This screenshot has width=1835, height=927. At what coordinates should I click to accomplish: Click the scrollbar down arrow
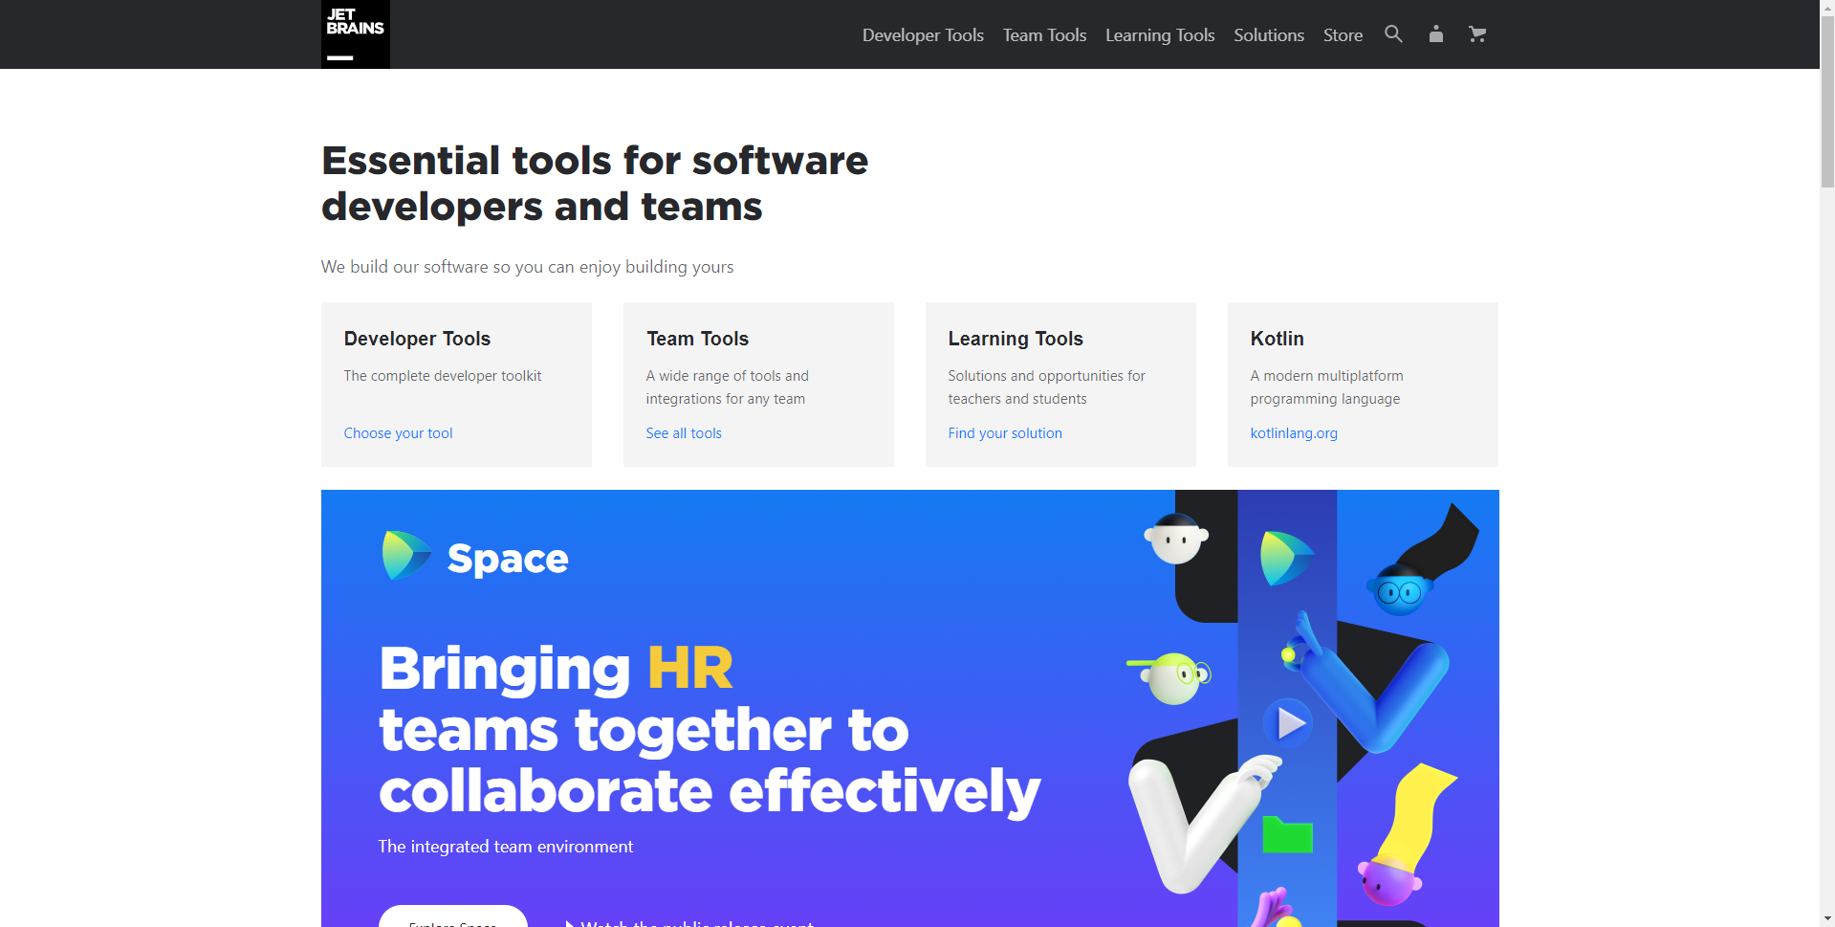click(1827, 919)
